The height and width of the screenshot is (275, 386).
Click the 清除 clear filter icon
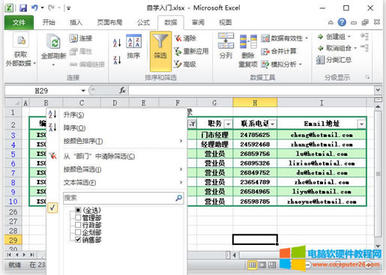pos(178,38)
